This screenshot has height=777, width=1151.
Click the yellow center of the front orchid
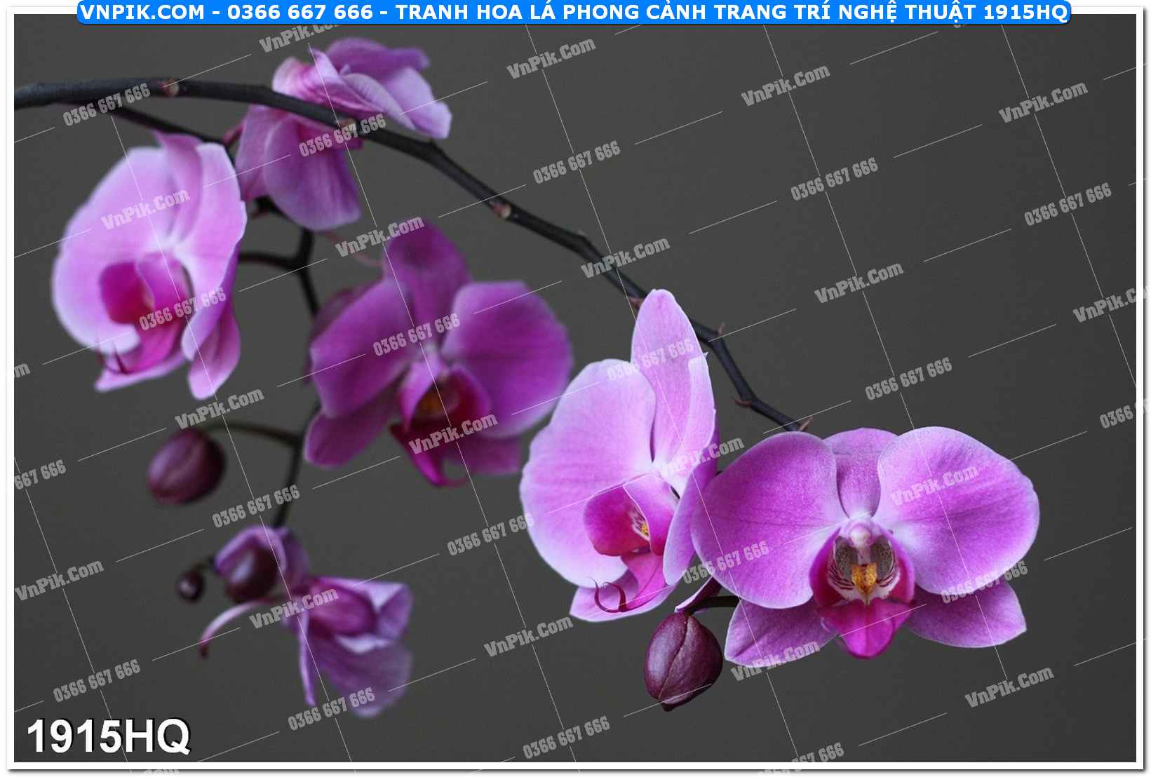(864, 576)
